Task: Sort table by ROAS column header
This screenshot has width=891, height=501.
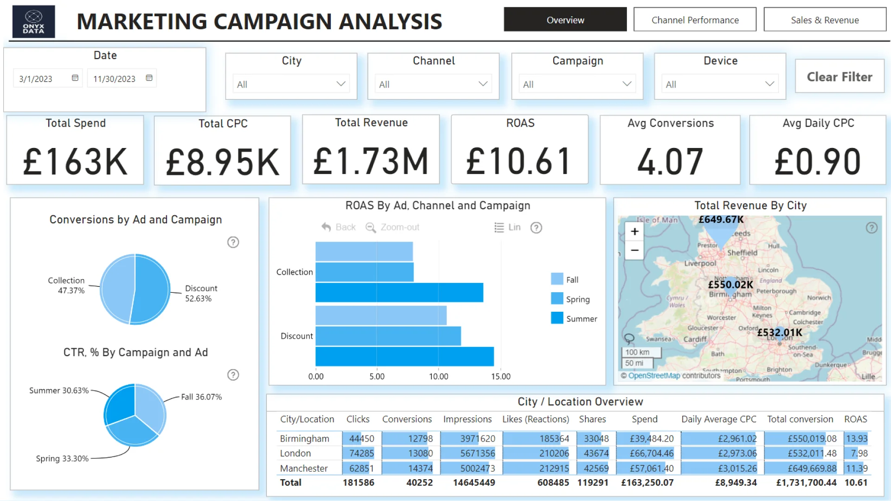Action: (855, 419)
